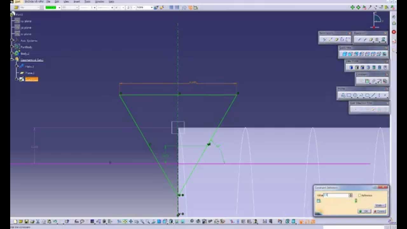
Task: Click the Undo icon in bottom toolbar
Action: (x=55, y=221)
